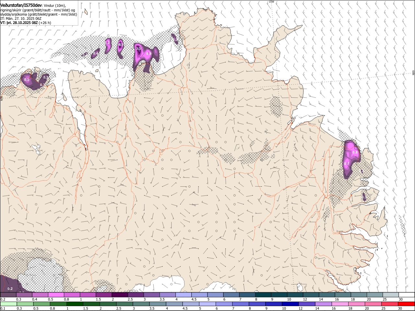Click the '25' label under the lower legend
Image resolution: width=415 pixels, height=311 pixels.
click(383, 308)
